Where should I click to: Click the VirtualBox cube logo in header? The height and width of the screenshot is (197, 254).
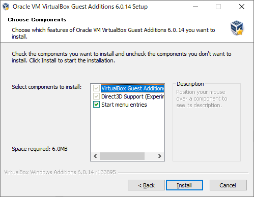point(237,27)
